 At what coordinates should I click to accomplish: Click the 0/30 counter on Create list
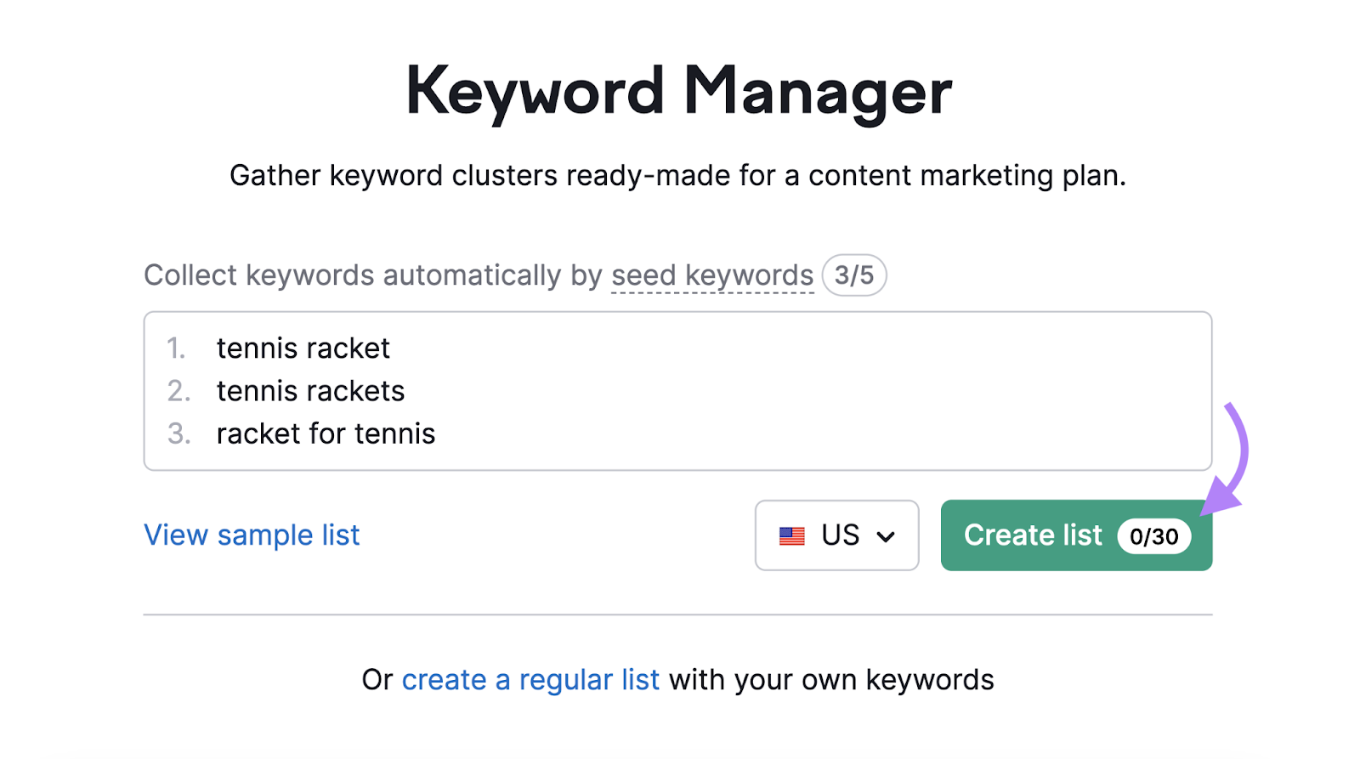click(1153, 536)
